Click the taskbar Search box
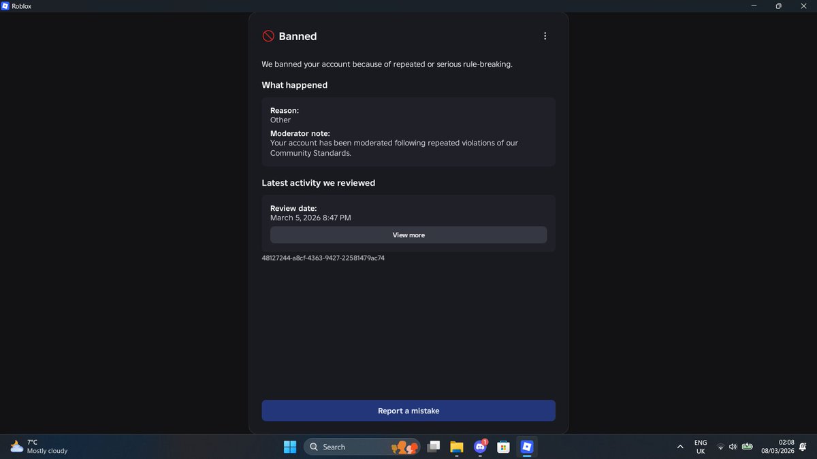Image resolution: width=817 pixels, height=459 pixels. coord(362,447)
